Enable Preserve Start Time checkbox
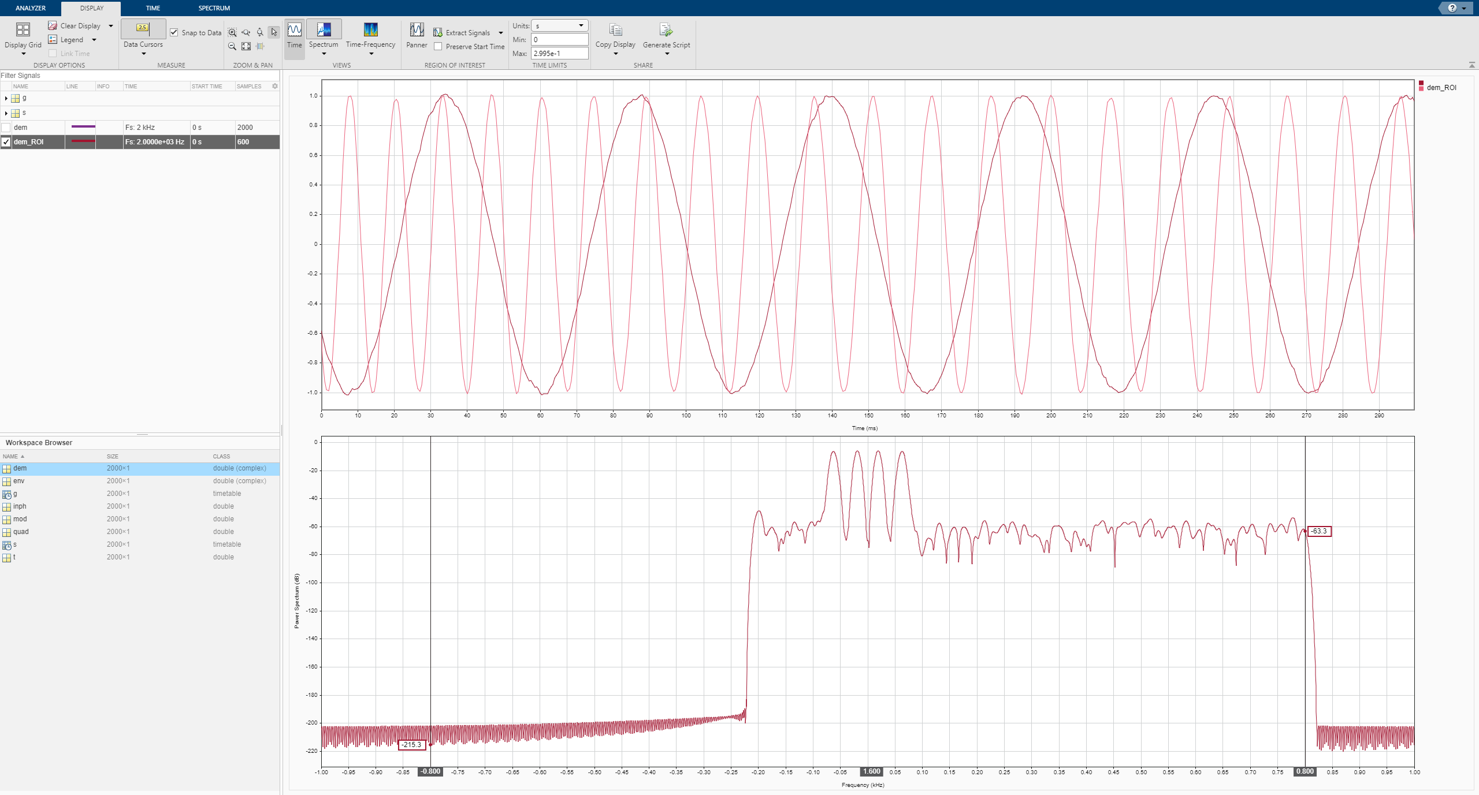Screen dimensions: 1479x795 tap(439, 47)
